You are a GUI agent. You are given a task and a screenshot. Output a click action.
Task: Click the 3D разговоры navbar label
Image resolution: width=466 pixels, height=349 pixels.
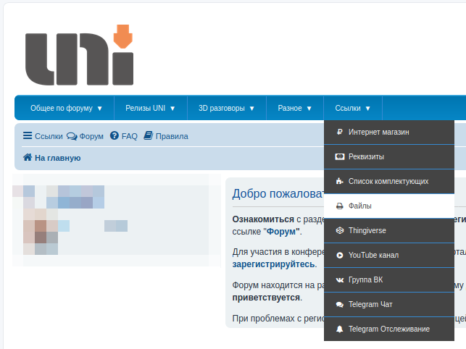point(222,108)
